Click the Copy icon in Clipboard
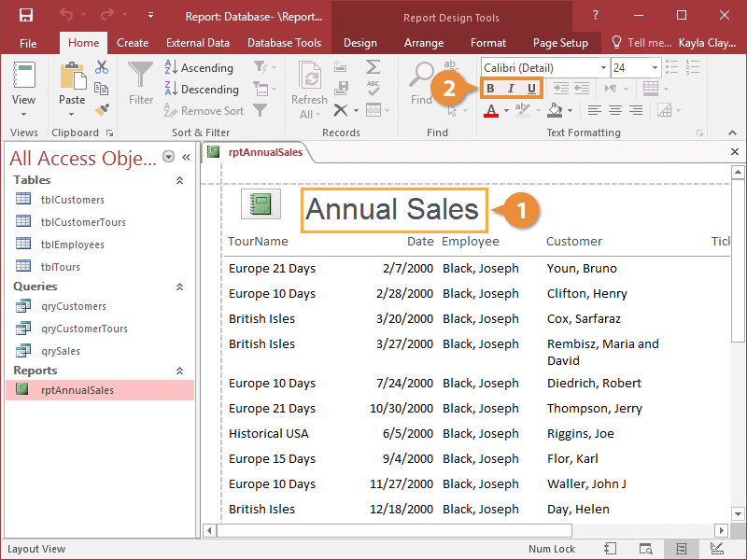This screenshot has height=560, width=747. pyautogui.click(x=102, y=89)
